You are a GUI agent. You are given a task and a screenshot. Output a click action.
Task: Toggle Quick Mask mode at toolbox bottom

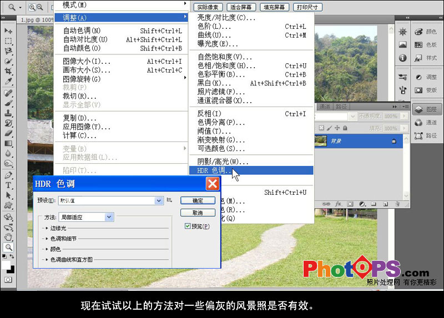click(8, 280)
